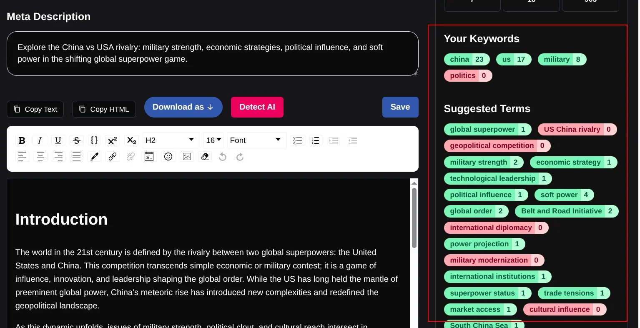Open the heading level dropdown set to H2

point(171,140)
